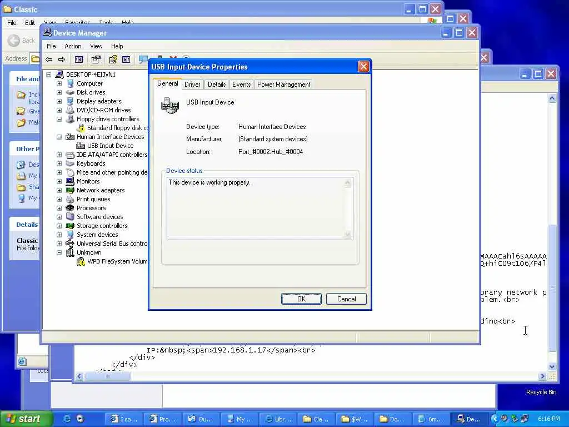This screenshot has height=427, width=569.
Task: Click the USB Input Device icon in tree
Action: click(x=81, y=146)
